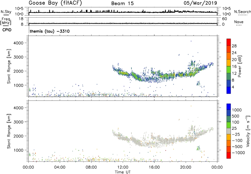Viewport: 251px width, 174px height.
Task: Click '4000' on power panel range axis
Action: [x=19, y=43]
